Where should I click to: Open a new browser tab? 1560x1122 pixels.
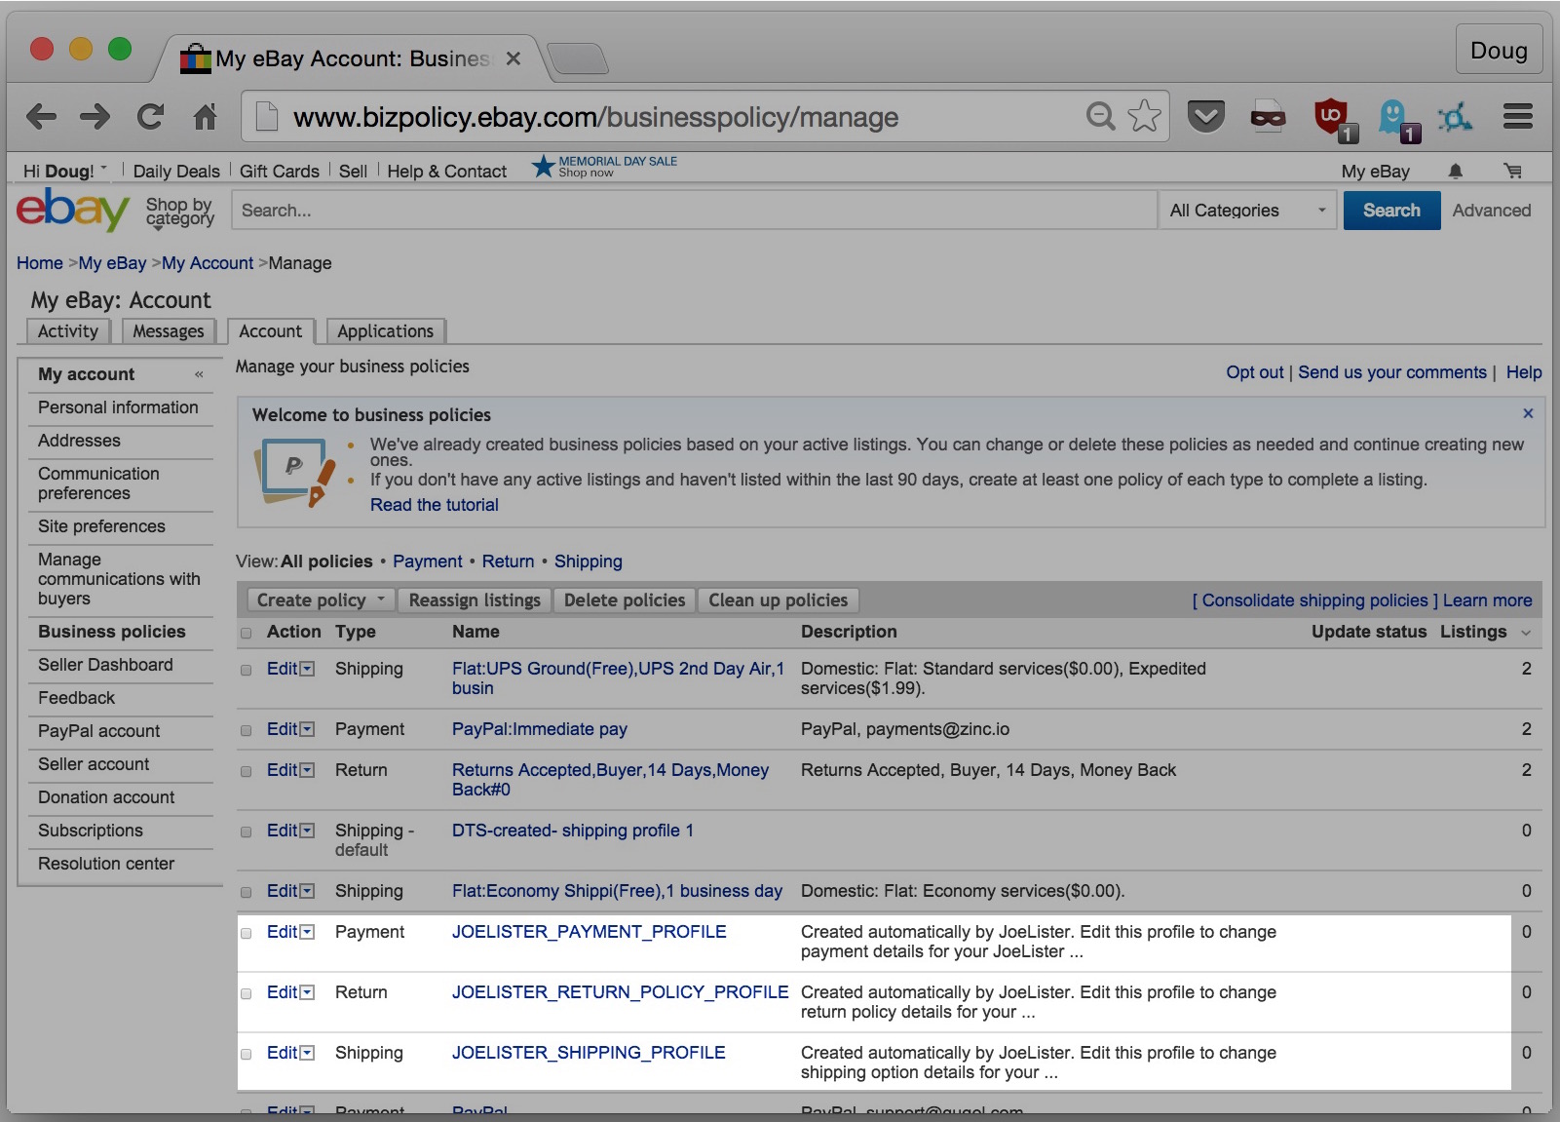click(579, 59)
